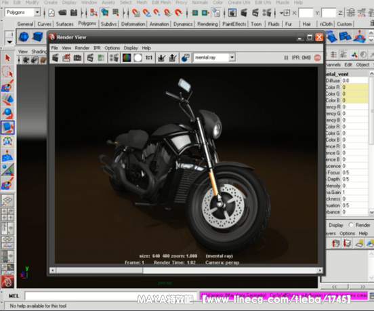Click the X coordinate input field
Screen dimensions: 374x311
click(x=306, y=13)
